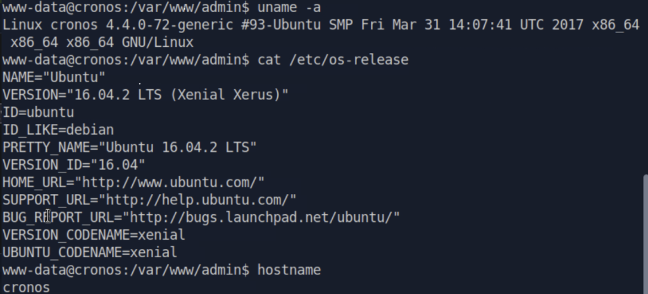The width and height of the screenshot is (648, 294).
Task: Click the NAME="Ubuntu" line
Action: coord(54,77)
